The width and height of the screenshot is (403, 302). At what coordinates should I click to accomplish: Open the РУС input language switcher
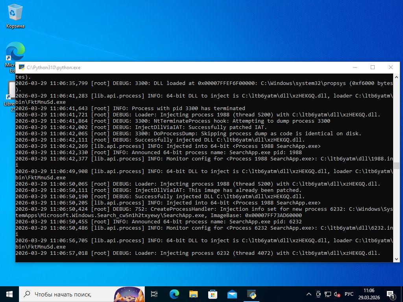349,294
